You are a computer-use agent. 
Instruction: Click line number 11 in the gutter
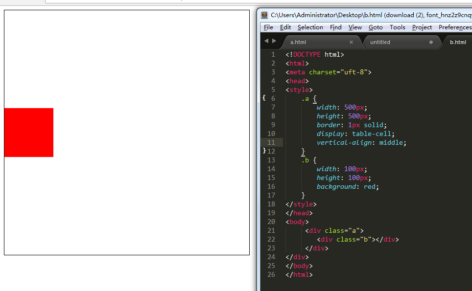(271, 142)
